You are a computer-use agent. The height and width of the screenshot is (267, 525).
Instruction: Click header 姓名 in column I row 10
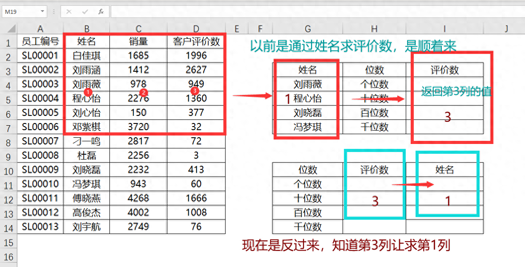tap(444, 170)
